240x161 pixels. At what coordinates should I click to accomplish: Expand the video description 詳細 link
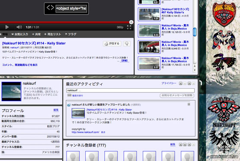pos(124,61)
